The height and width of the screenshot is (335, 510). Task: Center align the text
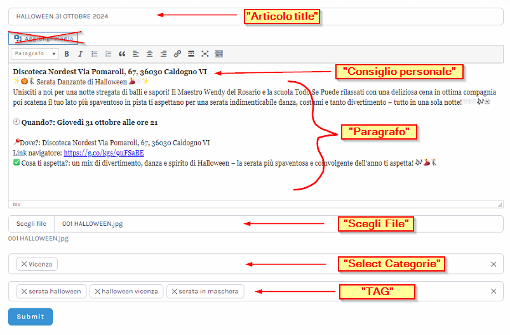click(x=150, y=54)
